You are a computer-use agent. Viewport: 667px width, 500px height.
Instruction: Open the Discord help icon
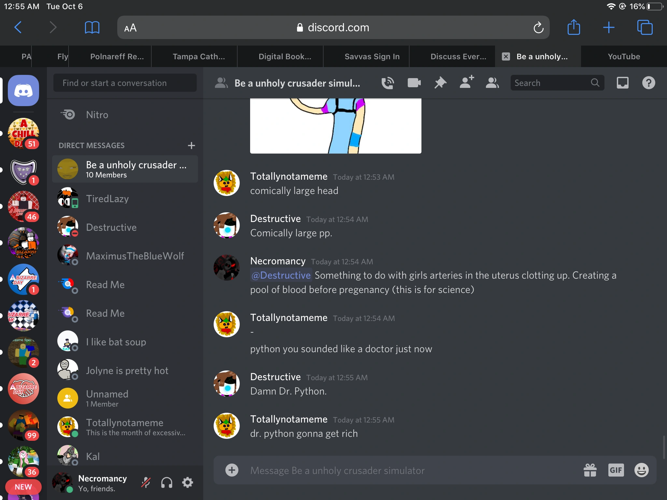(x=648, y=83)
